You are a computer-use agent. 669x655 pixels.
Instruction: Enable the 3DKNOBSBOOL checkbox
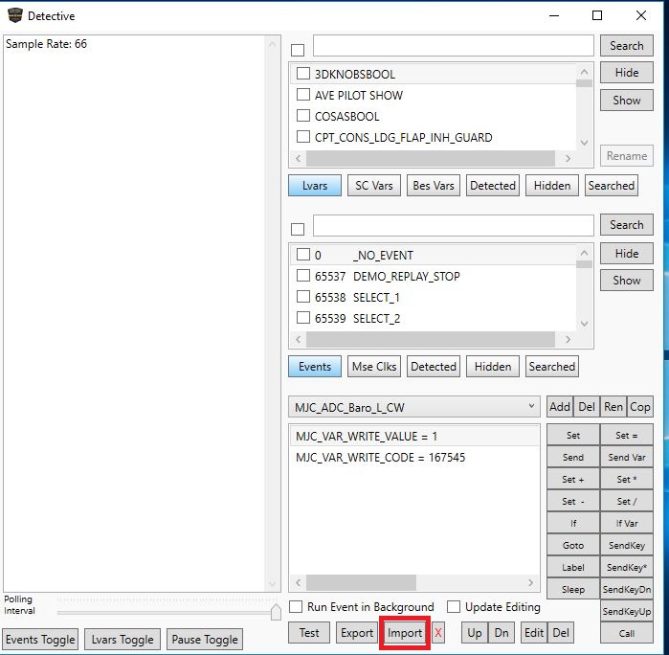click(x=303, y=74)
